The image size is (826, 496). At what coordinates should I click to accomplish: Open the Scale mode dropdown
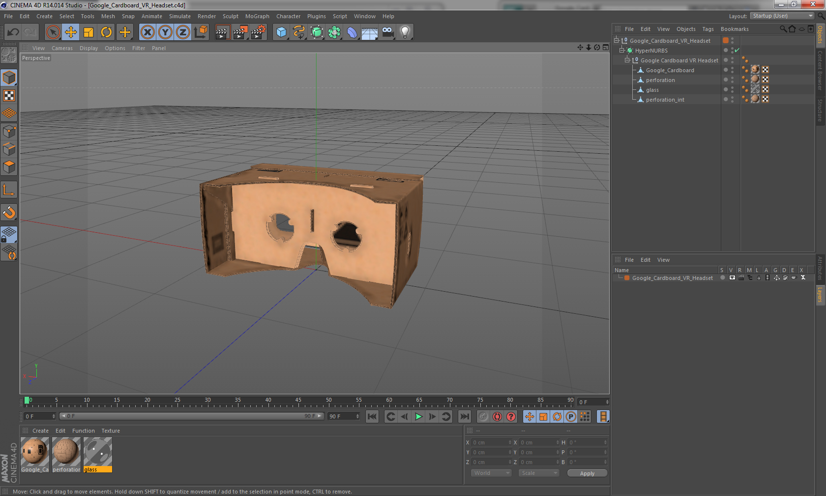point(539,473)
